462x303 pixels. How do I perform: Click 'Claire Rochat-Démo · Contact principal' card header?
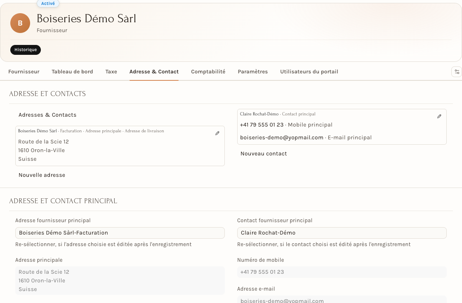(278, 114)
